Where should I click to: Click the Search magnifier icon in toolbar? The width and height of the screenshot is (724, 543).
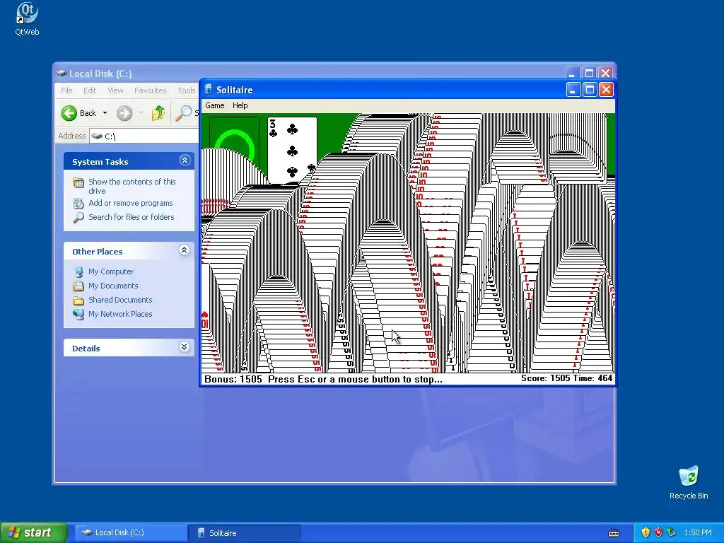coord(184,113)
